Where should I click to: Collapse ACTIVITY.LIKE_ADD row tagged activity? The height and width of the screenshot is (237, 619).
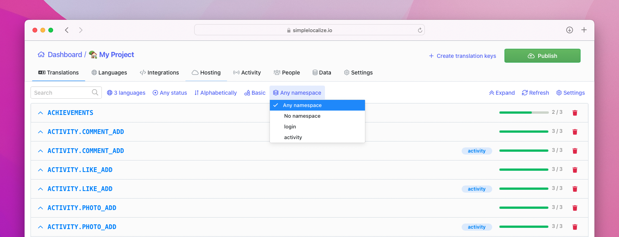(40, 189)
